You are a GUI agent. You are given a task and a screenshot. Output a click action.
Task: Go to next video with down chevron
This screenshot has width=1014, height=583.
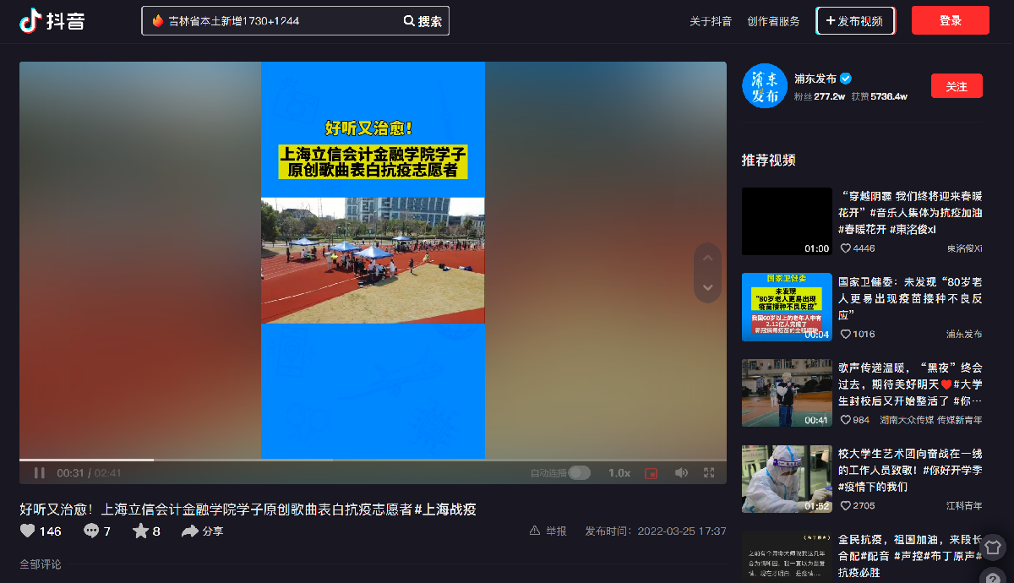point(708,287)
